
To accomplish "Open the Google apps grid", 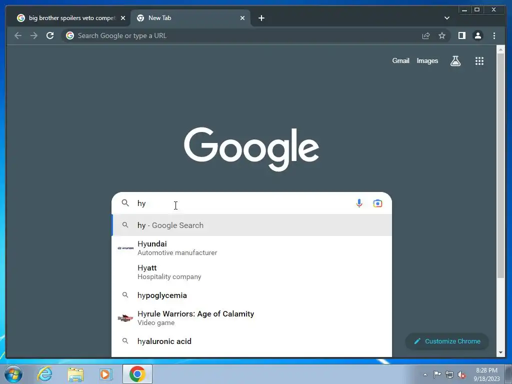I will [479, 60].
